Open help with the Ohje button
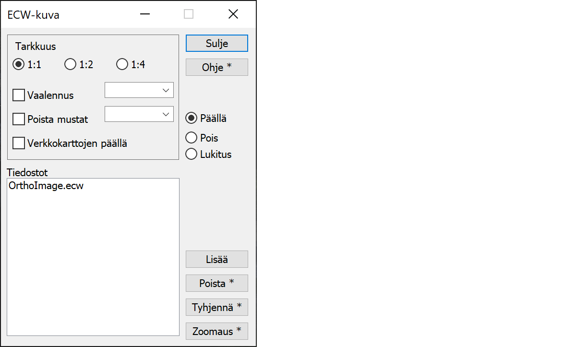576x347 pixels. click(x=216, y=67)
